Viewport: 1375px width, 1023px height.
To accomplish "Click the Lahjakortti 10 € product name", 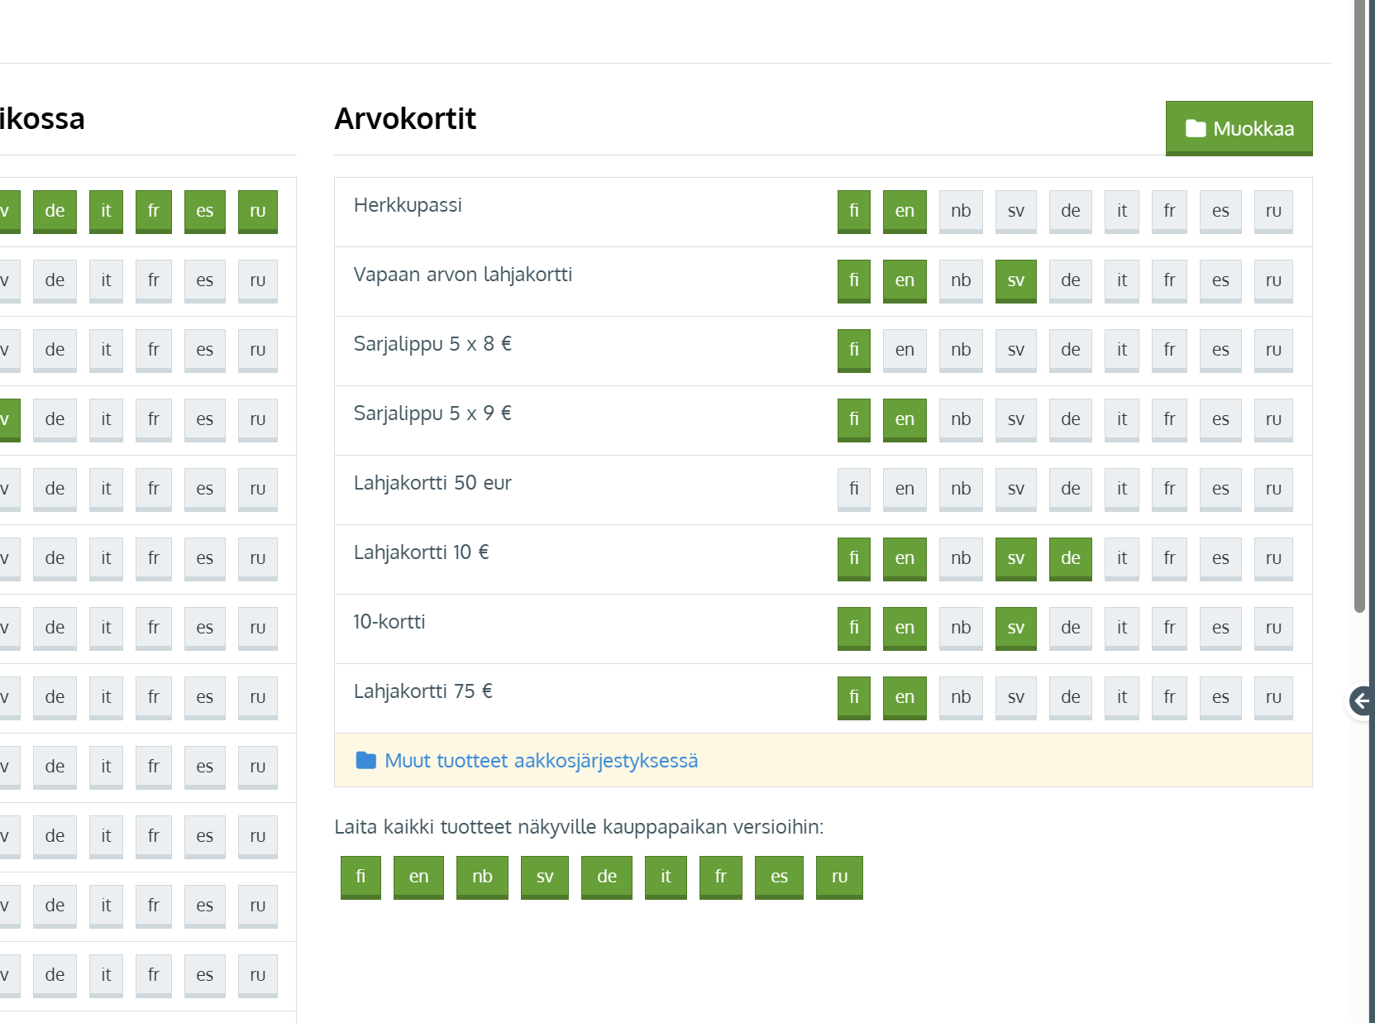I will pos(421,552).
